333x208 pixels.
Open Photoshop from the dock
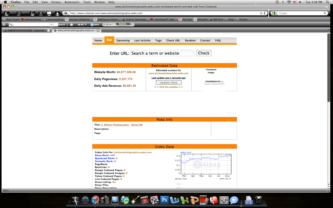165,199
